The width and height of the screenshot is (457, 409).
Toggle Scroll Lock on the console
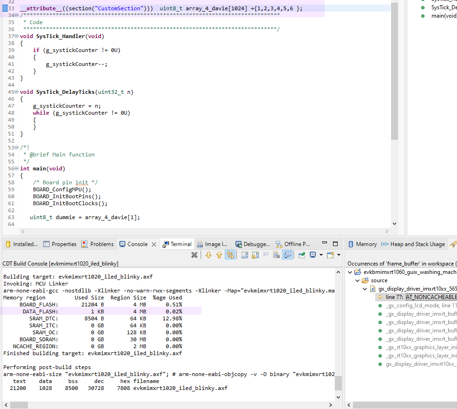coord(255,254)
